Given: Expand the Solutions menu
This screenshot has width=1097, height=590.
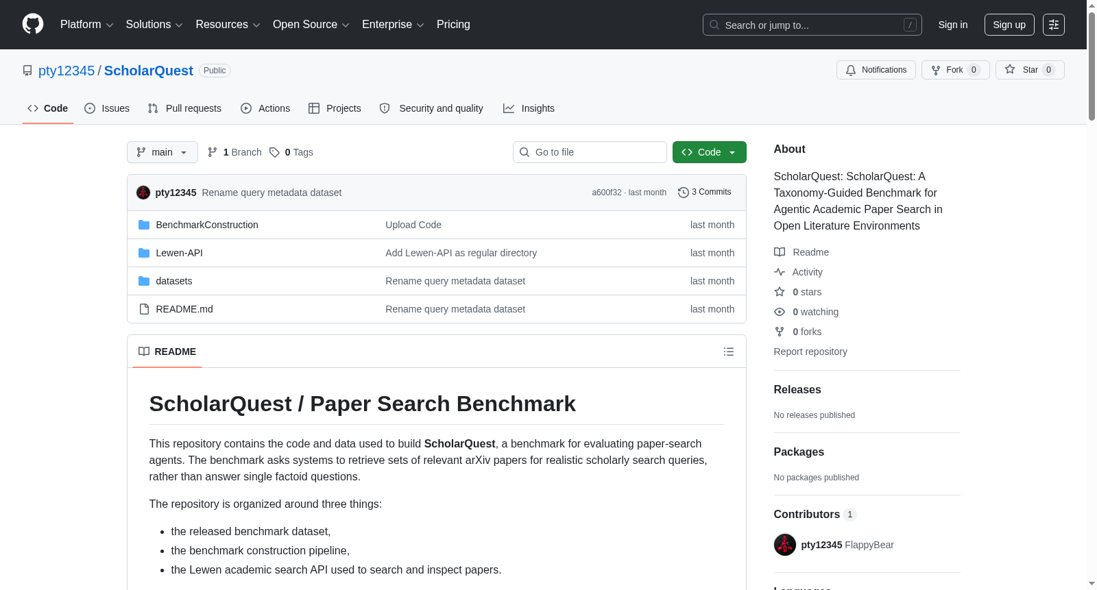Looking at the screenshot, I should point(154,25).
